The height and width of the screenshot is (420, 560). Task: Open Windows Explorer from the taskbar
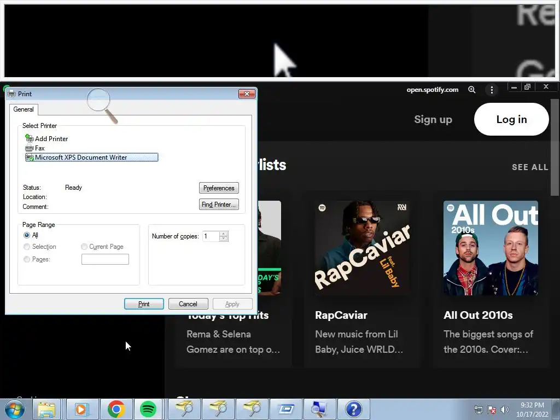click(x=46, y=409)
